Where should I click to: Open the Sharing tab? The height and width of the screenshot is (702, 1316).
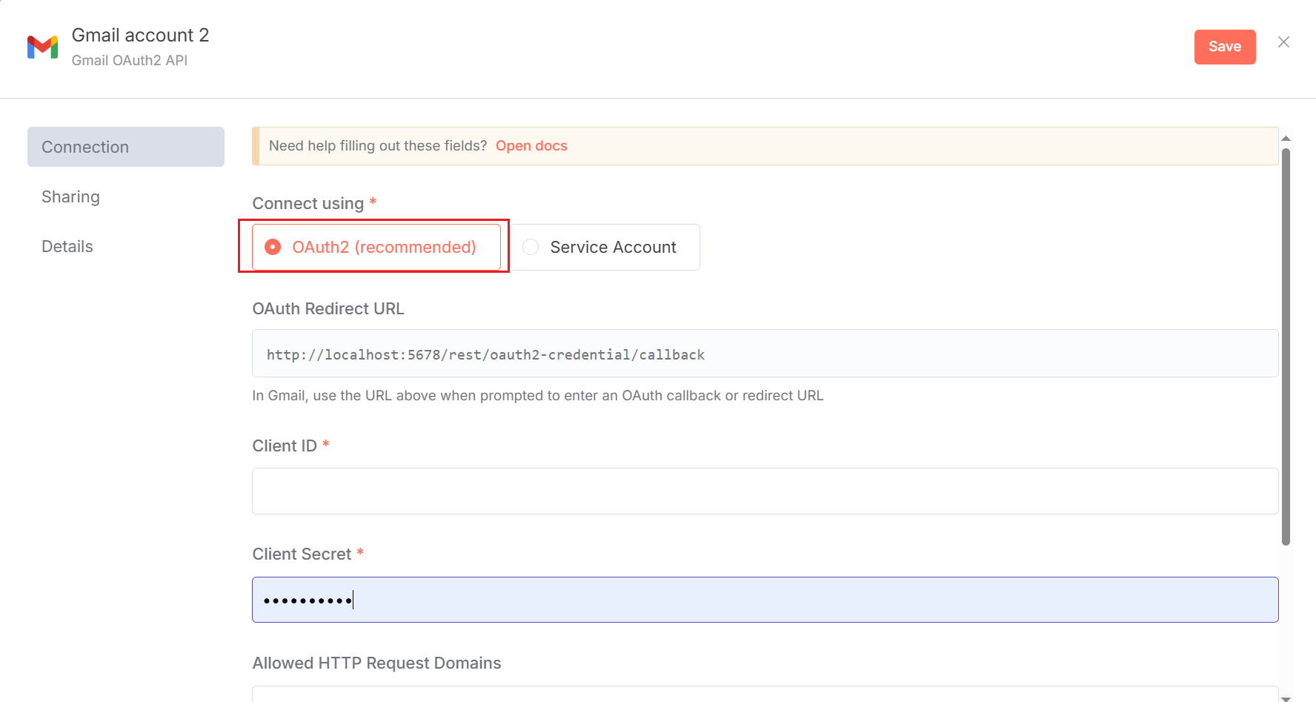pos(70,196)
